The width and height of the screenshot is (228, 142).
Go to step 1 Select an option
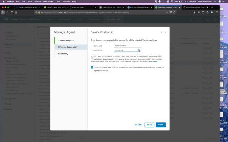point(66,40)
